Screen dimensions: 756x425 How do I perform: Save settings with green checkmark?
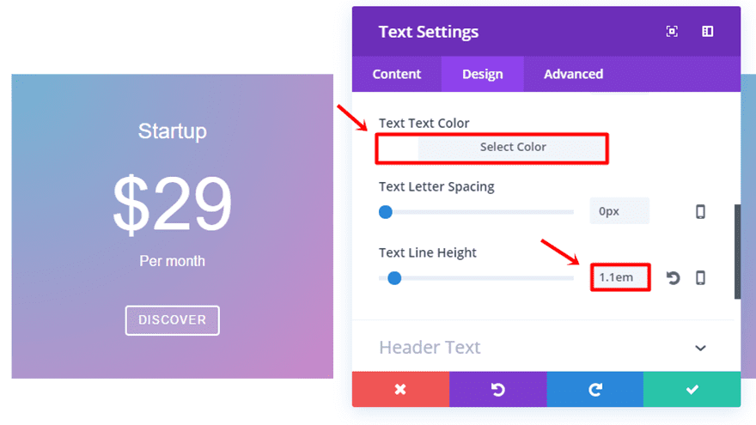click(692, 390)
